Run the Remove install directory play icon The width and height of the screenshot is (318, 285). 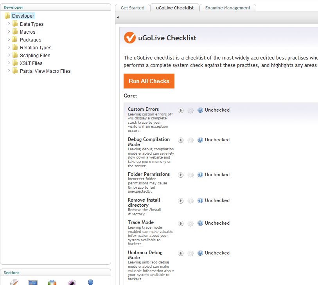(x=181, y=201)
